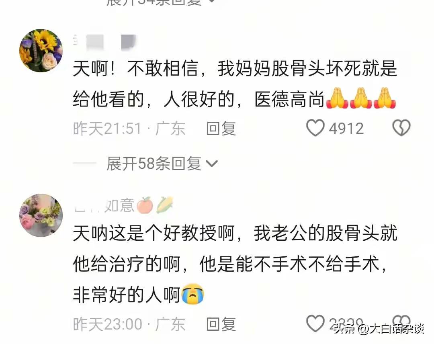Like the 23:00 comment from 广东
Image resolution: width=434 pixels, height=344 pixels.
coord(315,323)
